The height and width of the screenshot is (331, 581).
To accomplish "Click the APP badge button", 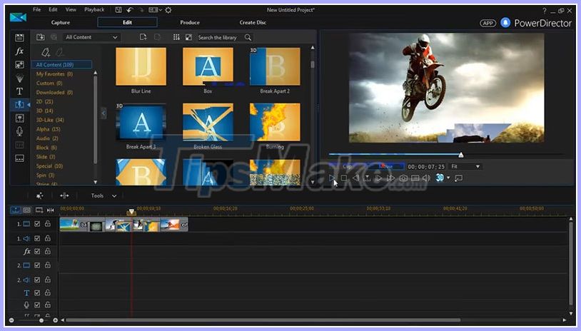I will pos(487,23).
